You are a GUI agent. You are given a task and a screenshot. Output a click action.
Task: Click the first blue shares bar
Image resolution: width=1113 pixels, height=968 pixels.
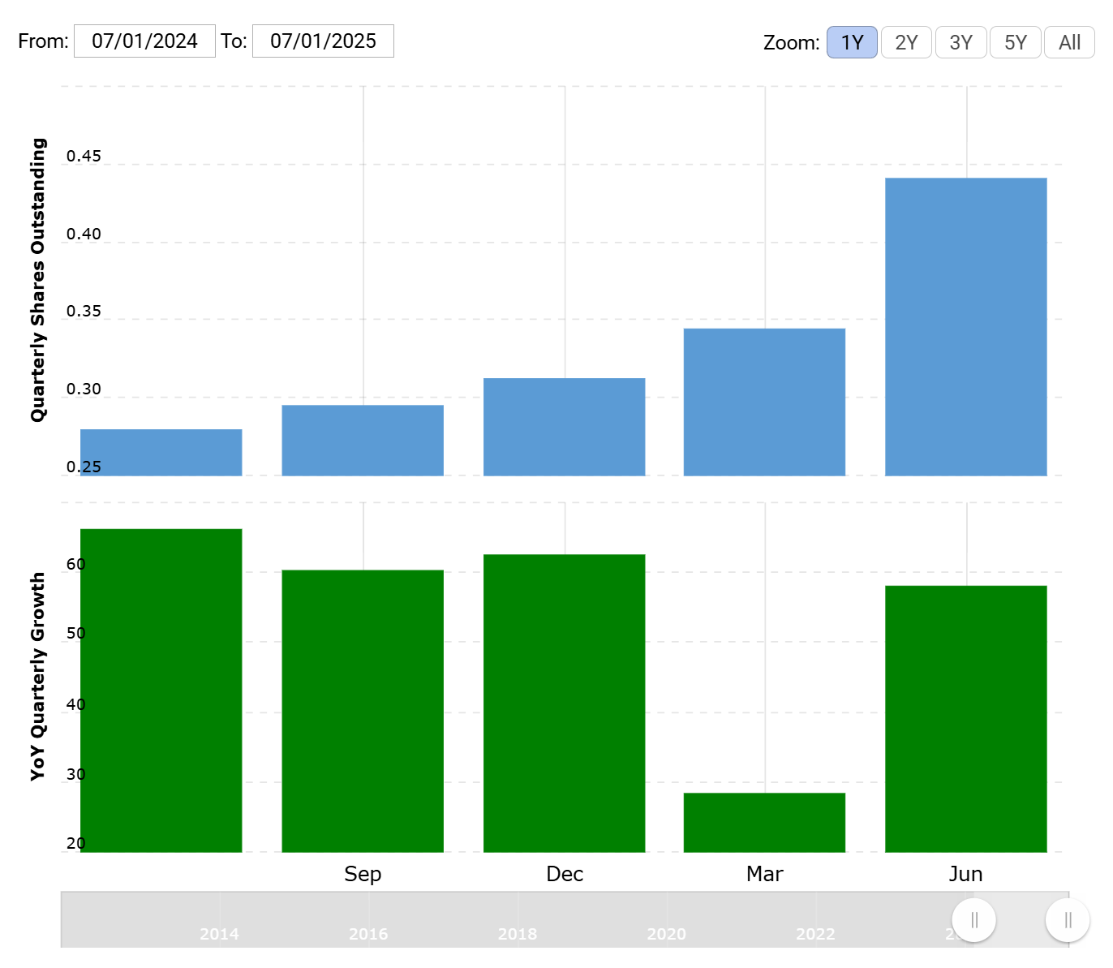coord(161,452)
